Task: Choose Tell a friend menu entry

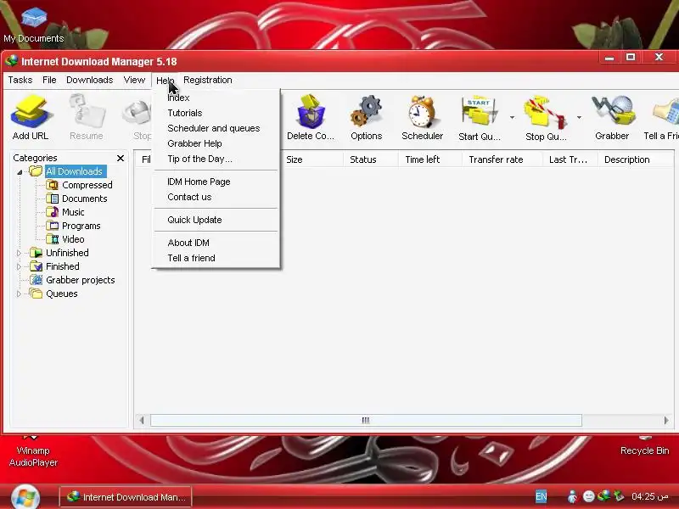Action: tap(216, 258)
